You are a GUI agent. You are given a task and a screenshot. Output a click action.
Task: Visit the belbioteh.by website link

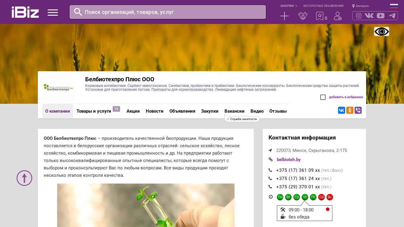click(289, 160)
